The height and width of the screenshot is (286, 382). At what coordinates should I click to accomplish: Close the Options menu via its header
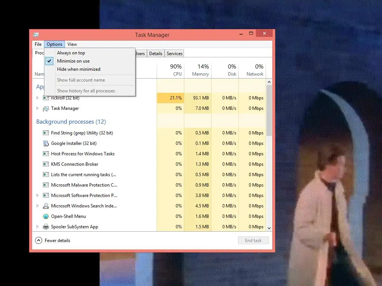pos(54,44)
